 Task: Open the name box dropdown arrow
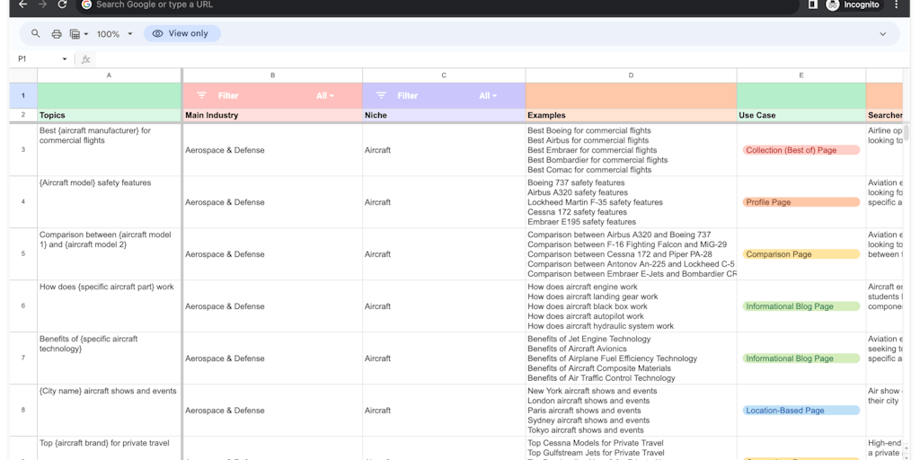pos(65,59)
